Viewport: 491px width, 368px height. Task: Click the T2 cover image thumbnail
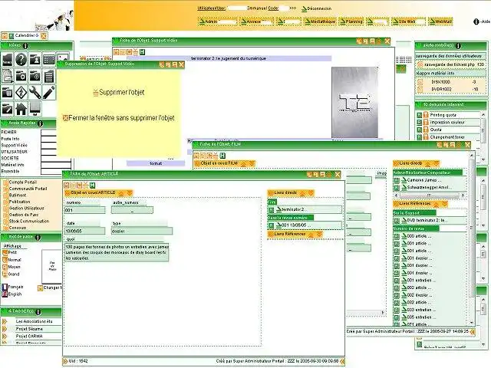tap(354, 102)
